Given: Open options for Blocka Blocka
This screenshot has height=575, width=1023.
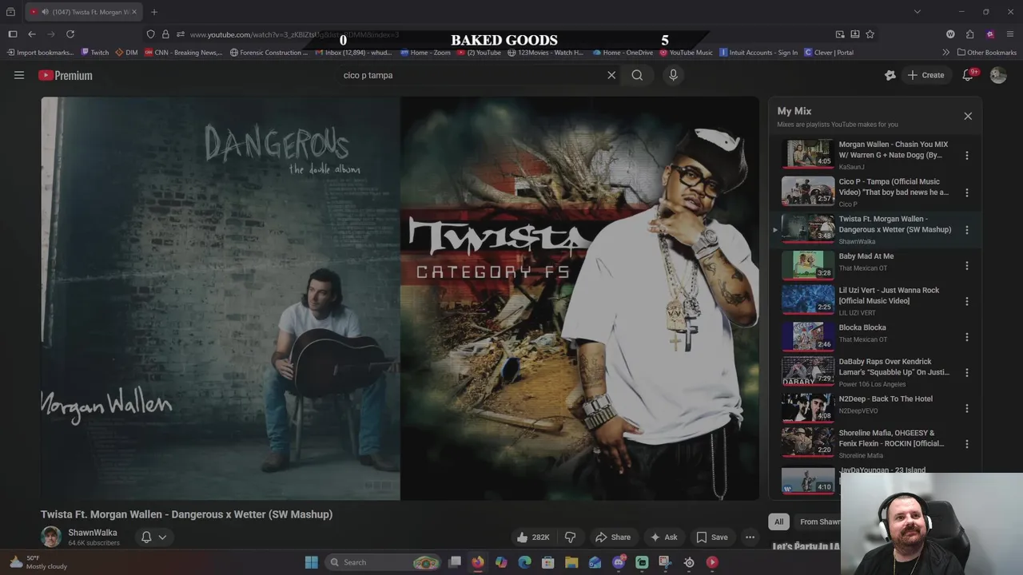Looking at the screenshot, I should point(966,337).
